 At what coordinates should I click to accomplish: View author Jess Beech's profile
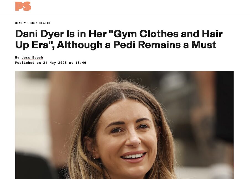[x=32, y=57]
